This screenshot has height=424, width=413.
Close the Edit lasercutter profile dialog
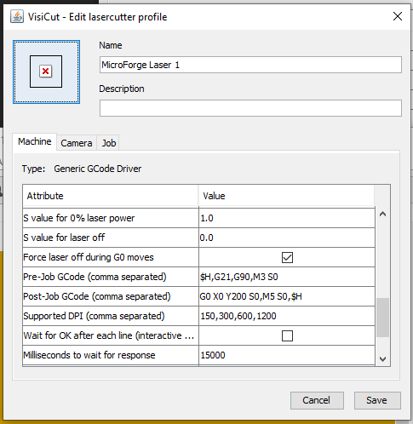(x=398, y=16)
